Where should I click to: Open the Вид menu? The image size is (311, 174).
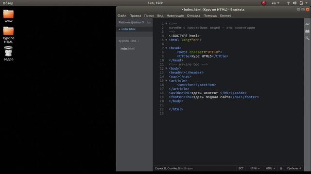point(160,15)
